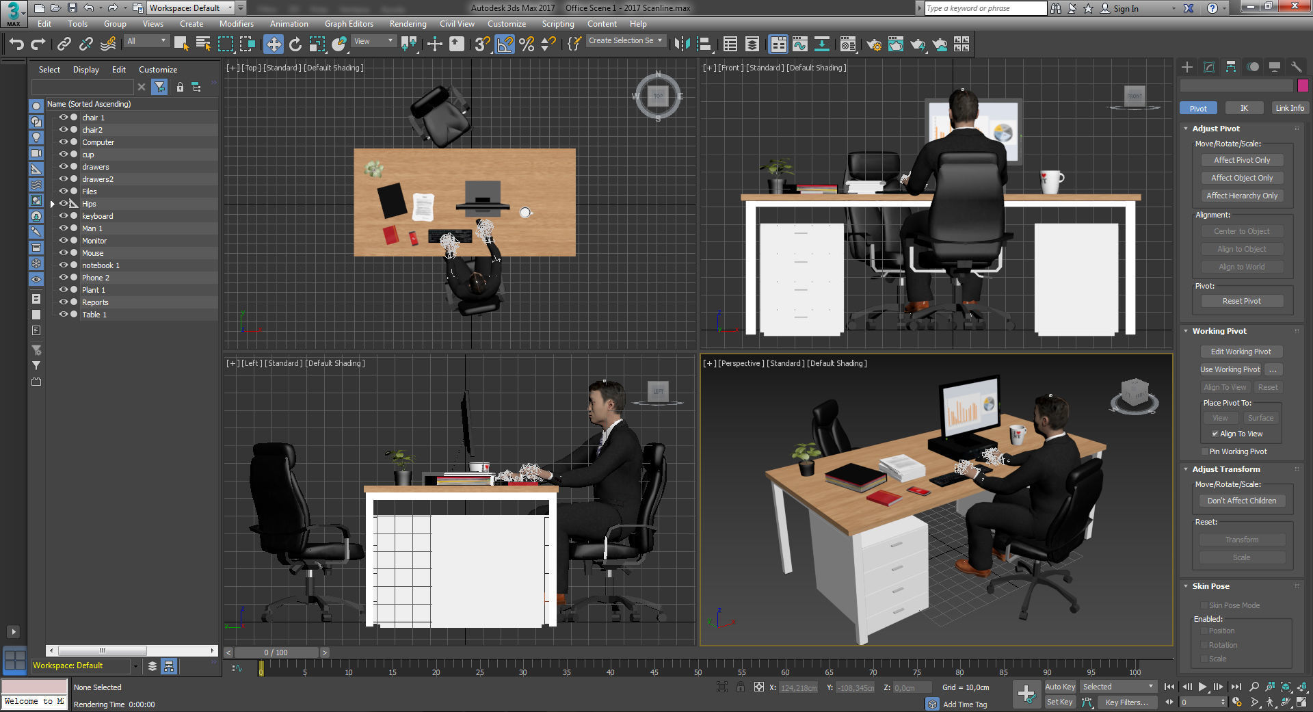
Task: Click the Rectangular Selection Region icon
Action: pyautogui.click(x=226, y=44)
